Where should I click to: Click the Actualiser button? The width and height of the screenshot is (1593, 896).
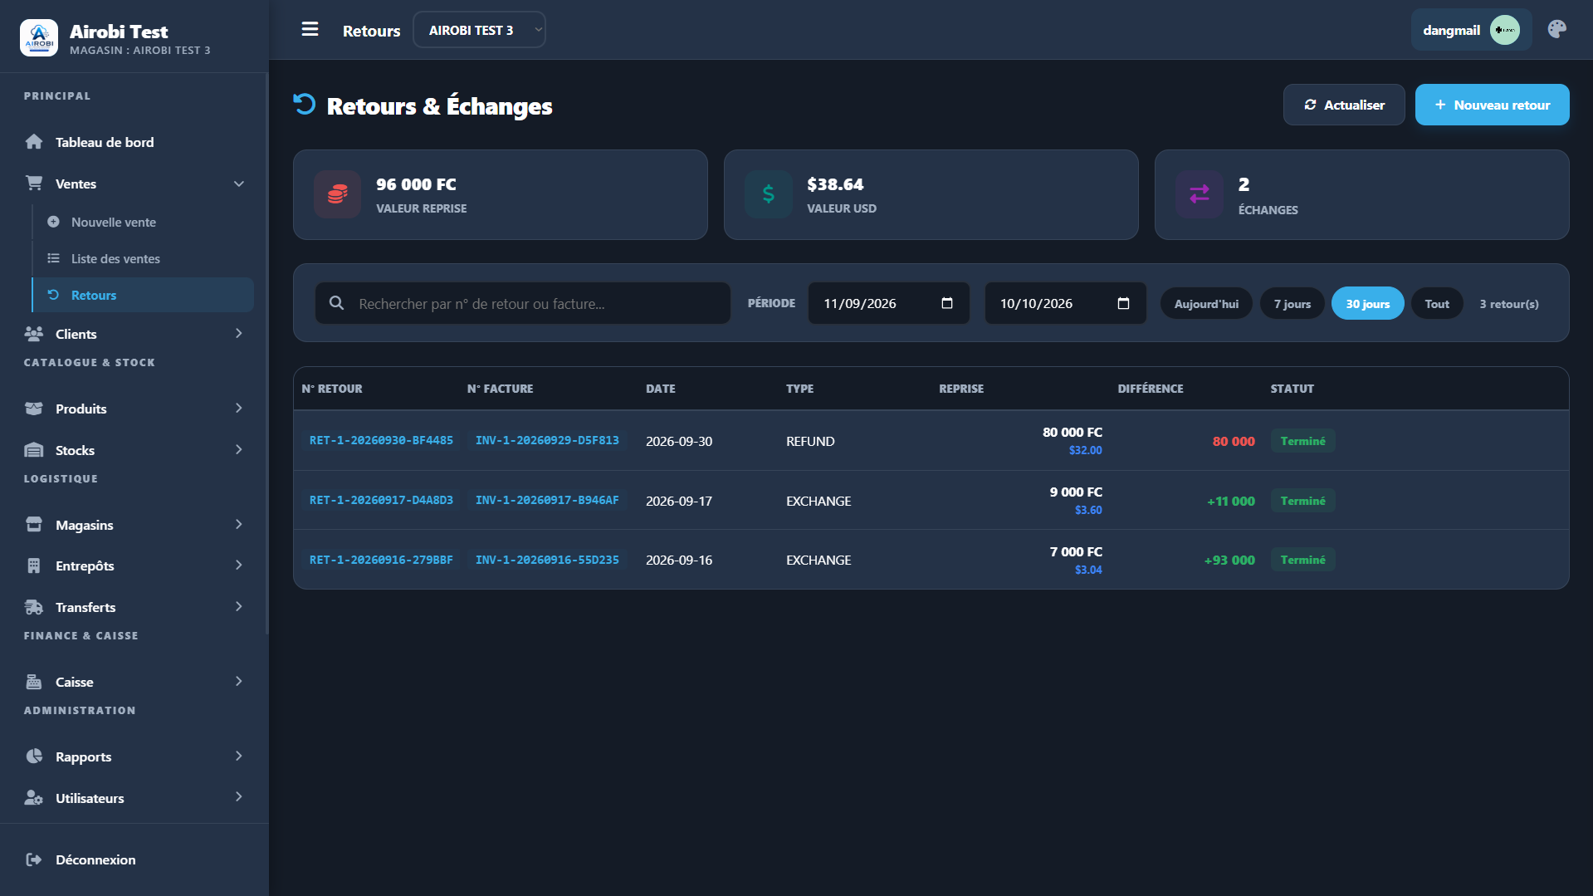tap(1344, 105)
